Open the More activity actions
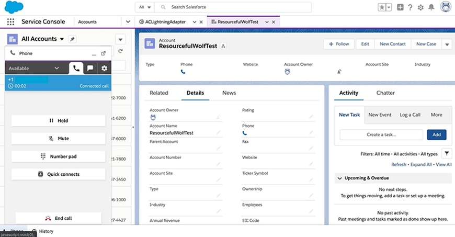Screen dimensions: 455x237 436,115
